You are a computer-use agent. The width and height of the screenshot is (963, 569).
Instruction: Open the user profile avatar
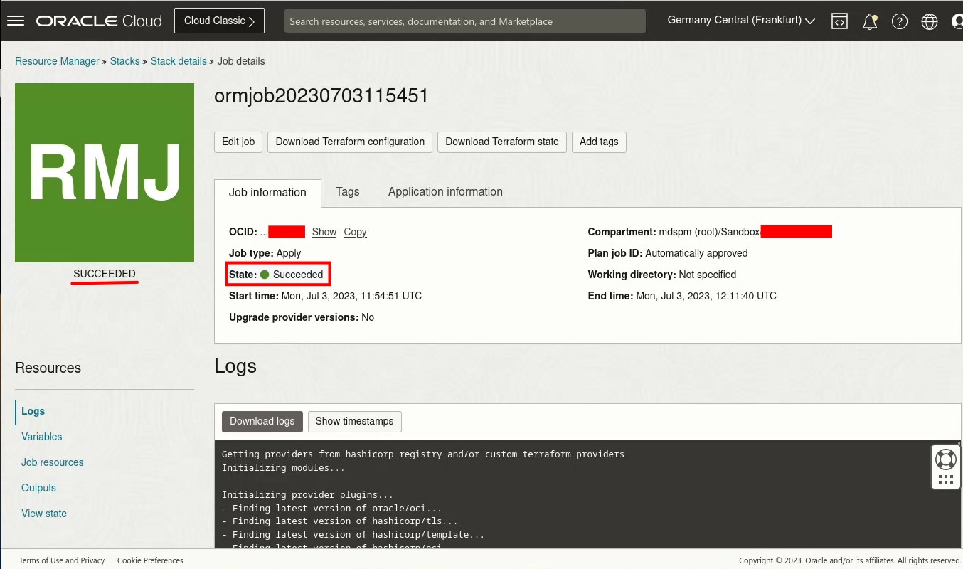click(957, 21)
